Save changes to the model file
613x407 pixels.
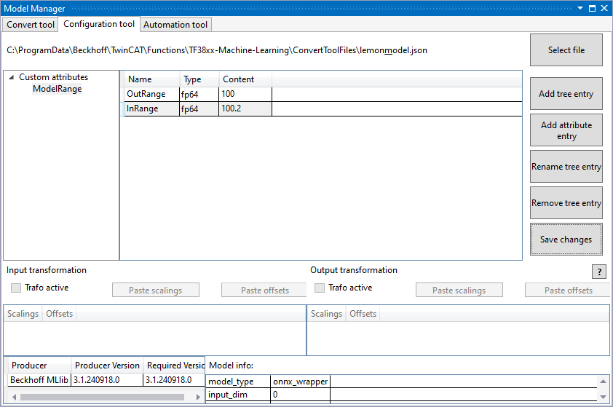tap(566, 240)
